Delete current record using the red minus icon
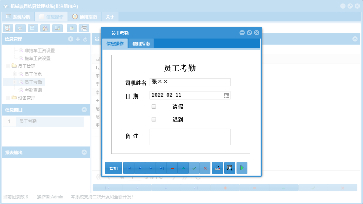This screenshot has width=363, height=204. tap(172, 168)
